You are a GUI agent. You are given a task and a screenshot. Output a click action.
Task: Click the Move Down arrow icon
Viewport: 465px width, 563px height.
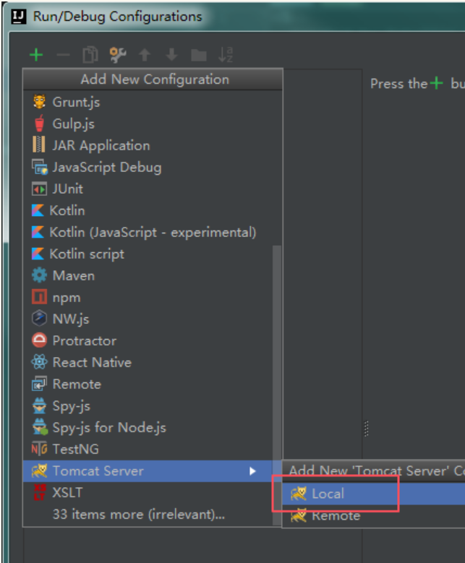coord(171,55)
